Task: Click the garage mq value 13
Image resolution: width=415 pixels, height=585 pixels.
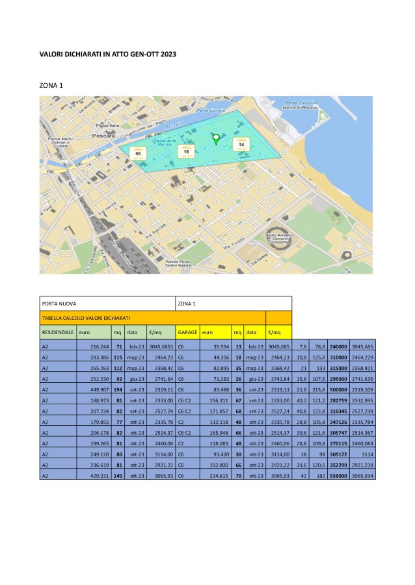Action: click(x=239, y=346)
